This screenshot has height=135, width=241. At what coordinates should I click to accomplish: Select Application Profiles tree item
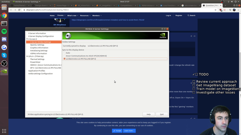point(37,71)
